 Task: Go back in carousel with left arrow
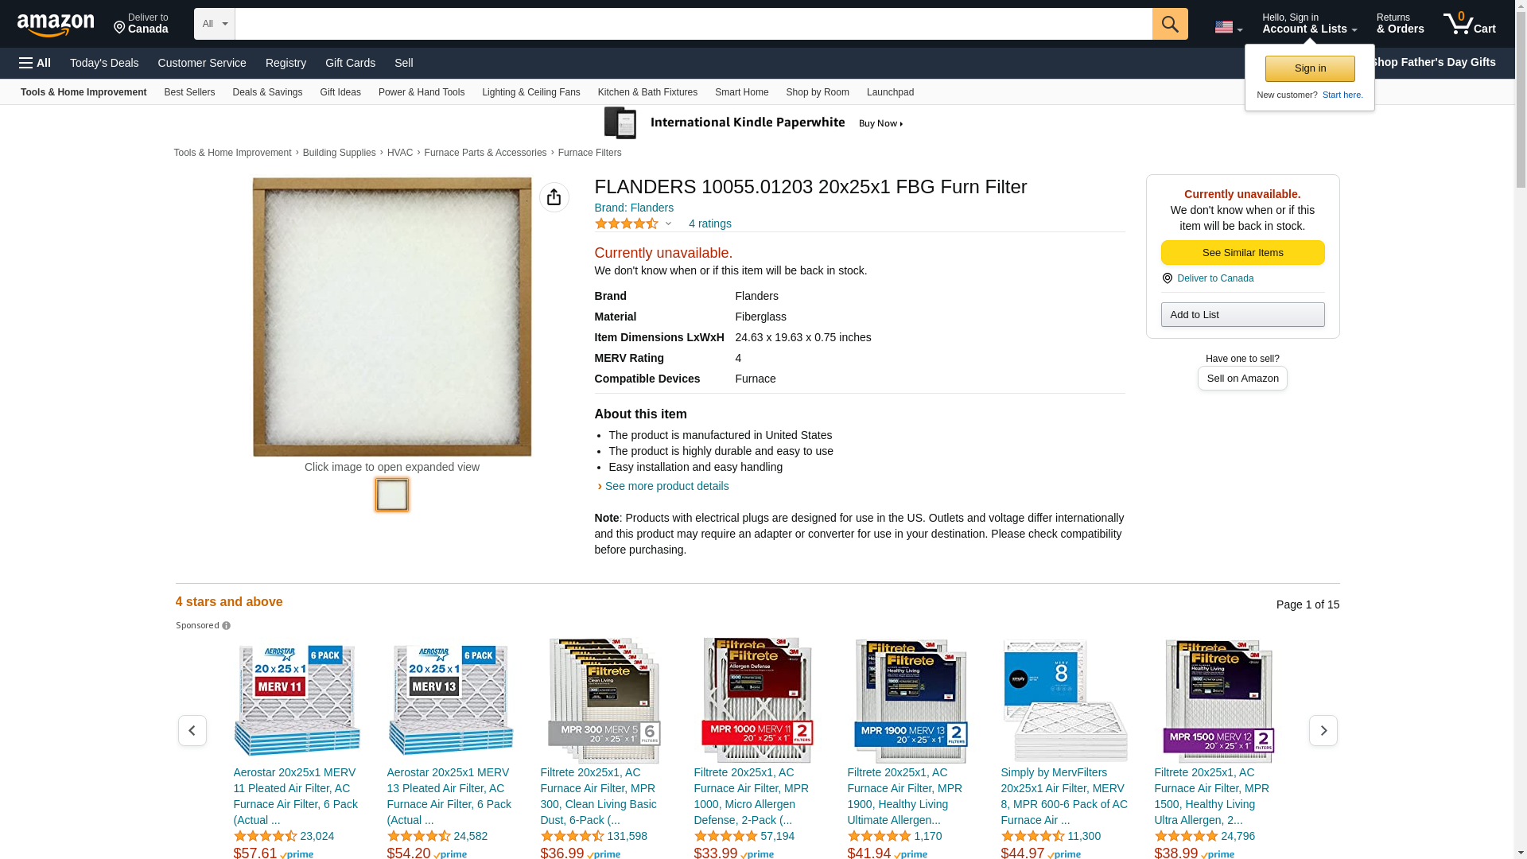tap(192, 730)
